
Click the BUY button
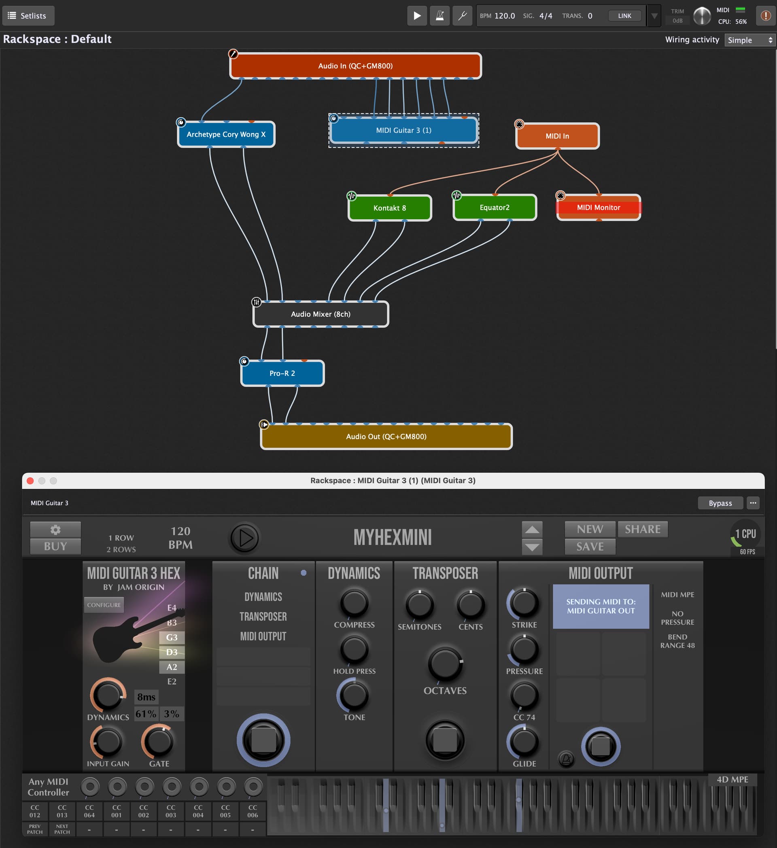tap(55, 547)
